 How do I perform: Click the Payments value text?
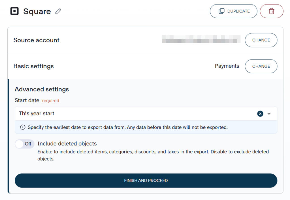(227, 66)
